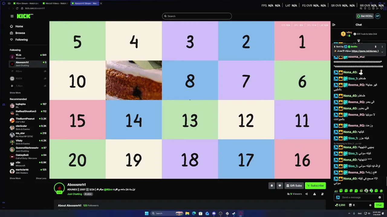This screenshot has height=217, width=387.
Task: Click the kicks points balance 3,050
Action: pos(340,205)
